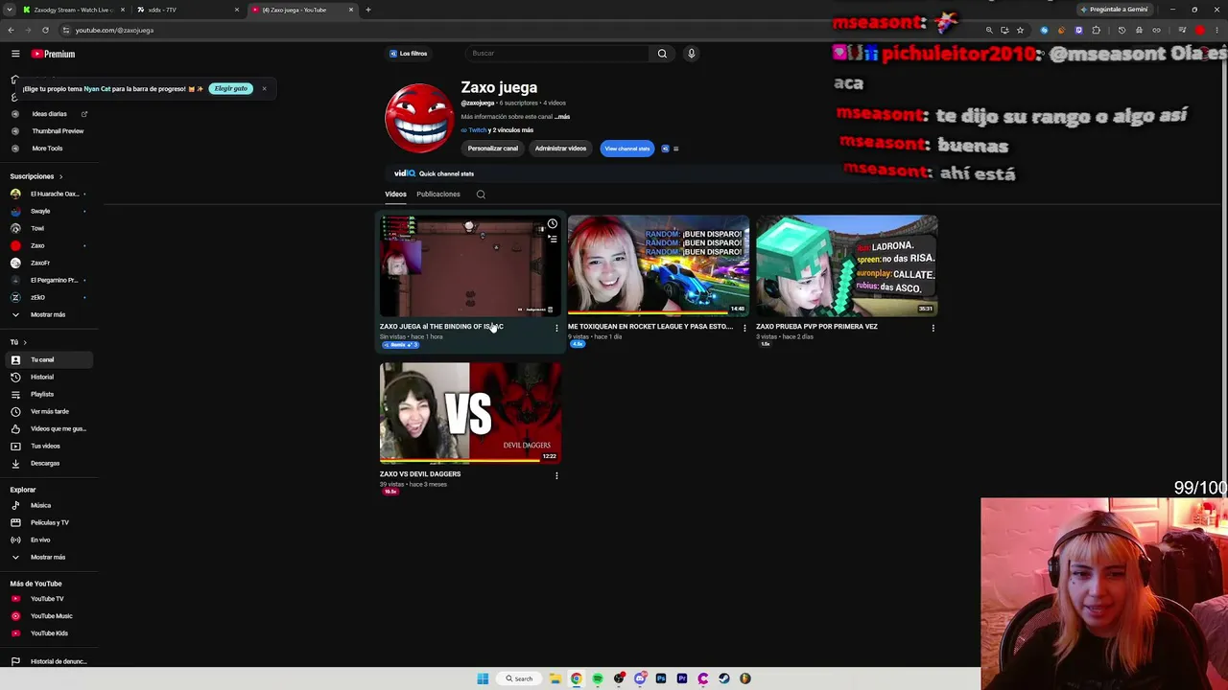Open Zaxo subscription channel

click(x=48, y=245)
